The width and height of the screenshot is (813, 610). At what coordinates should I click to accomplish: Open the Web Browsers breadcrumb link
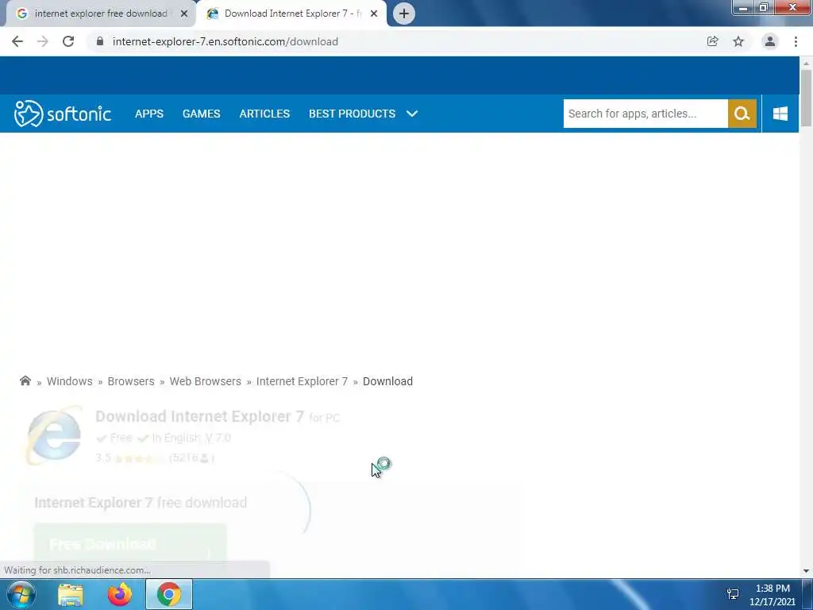coord(206,381)
